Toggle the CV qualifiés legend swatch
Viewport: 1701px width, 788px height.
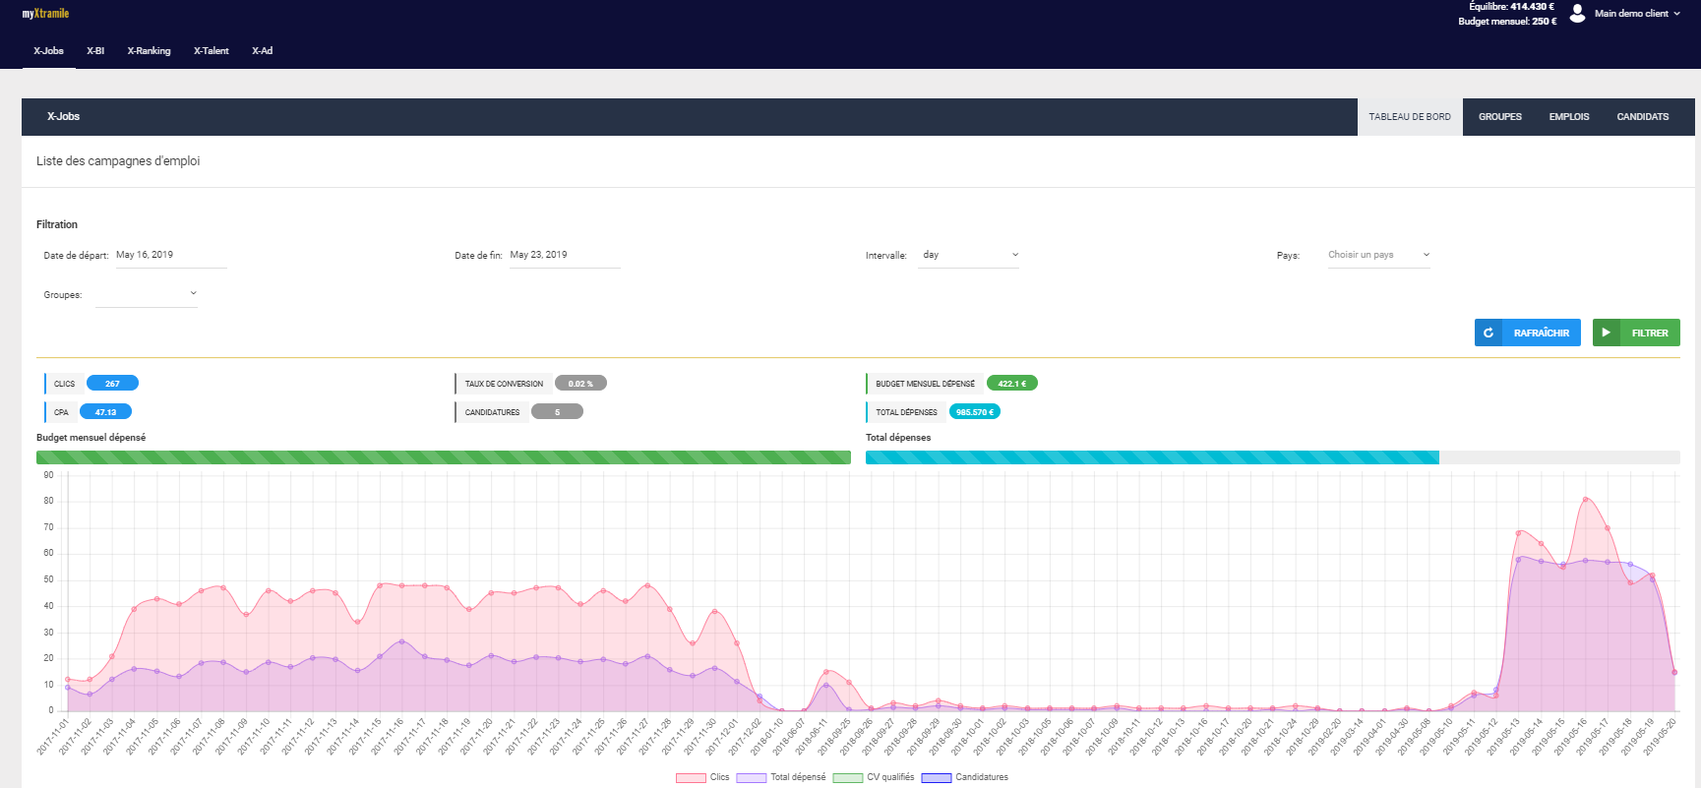[848, 777]
